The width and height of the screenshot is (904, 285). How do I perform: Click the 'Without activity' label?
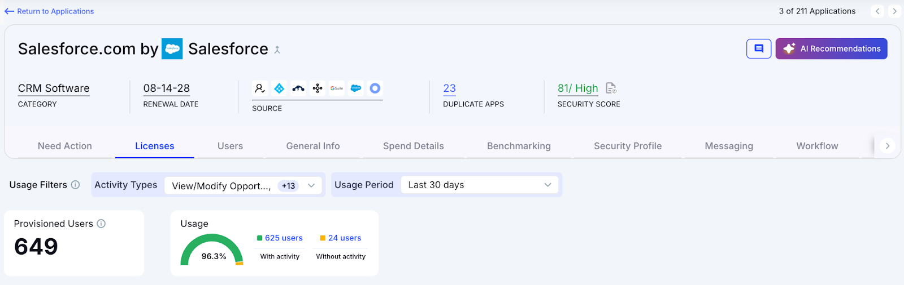pyautogui.click(x=341, y=256)
